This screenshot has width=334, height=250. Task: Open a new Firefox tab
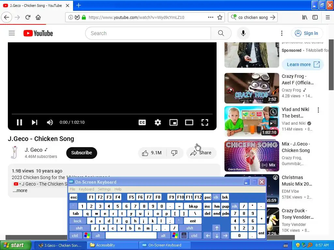point(79,5)
